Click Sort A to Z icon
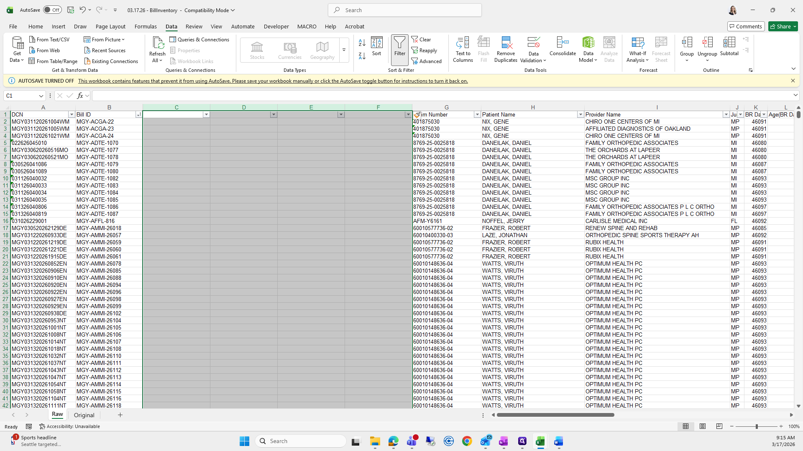 click(362, 43)
